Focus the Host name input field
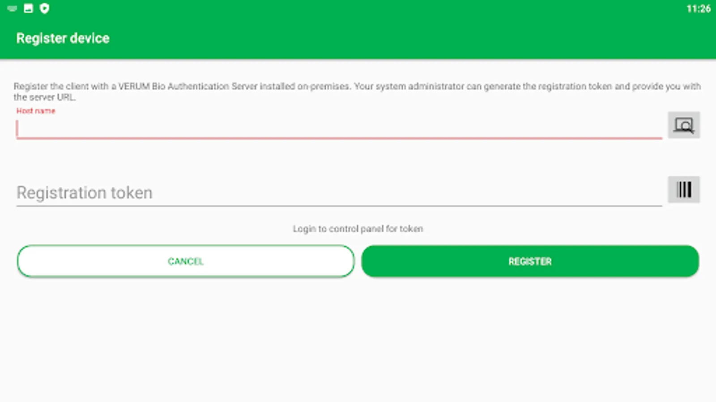This screenshot has height=402, width=716. tap(339, 129)
